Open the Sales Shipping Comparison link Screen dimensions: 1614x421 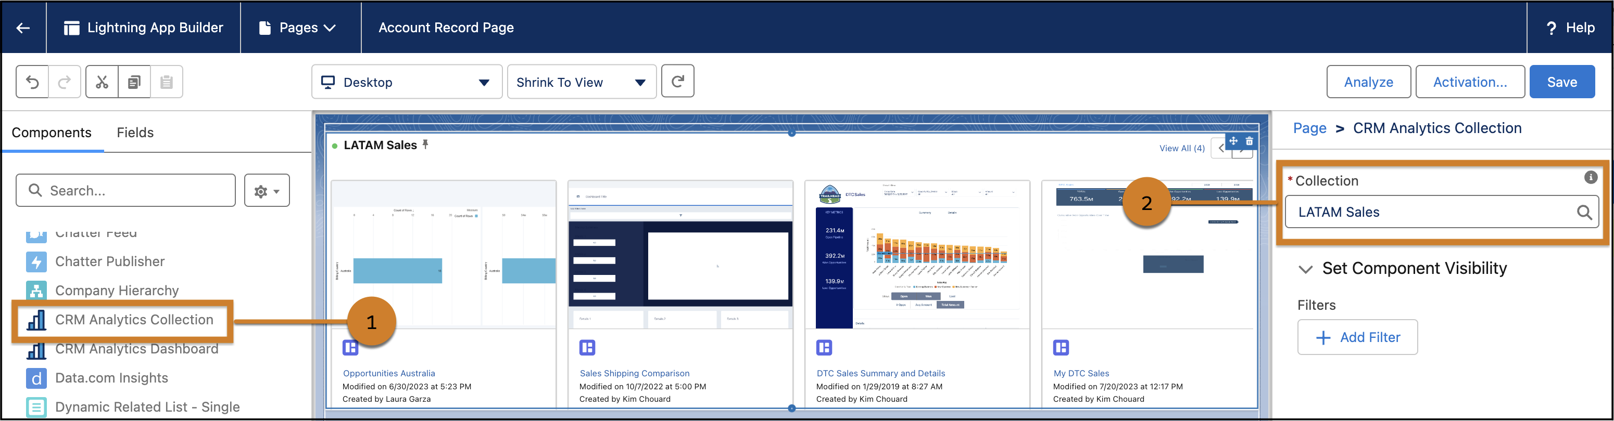pyautogui.click(x=635, y=374)
